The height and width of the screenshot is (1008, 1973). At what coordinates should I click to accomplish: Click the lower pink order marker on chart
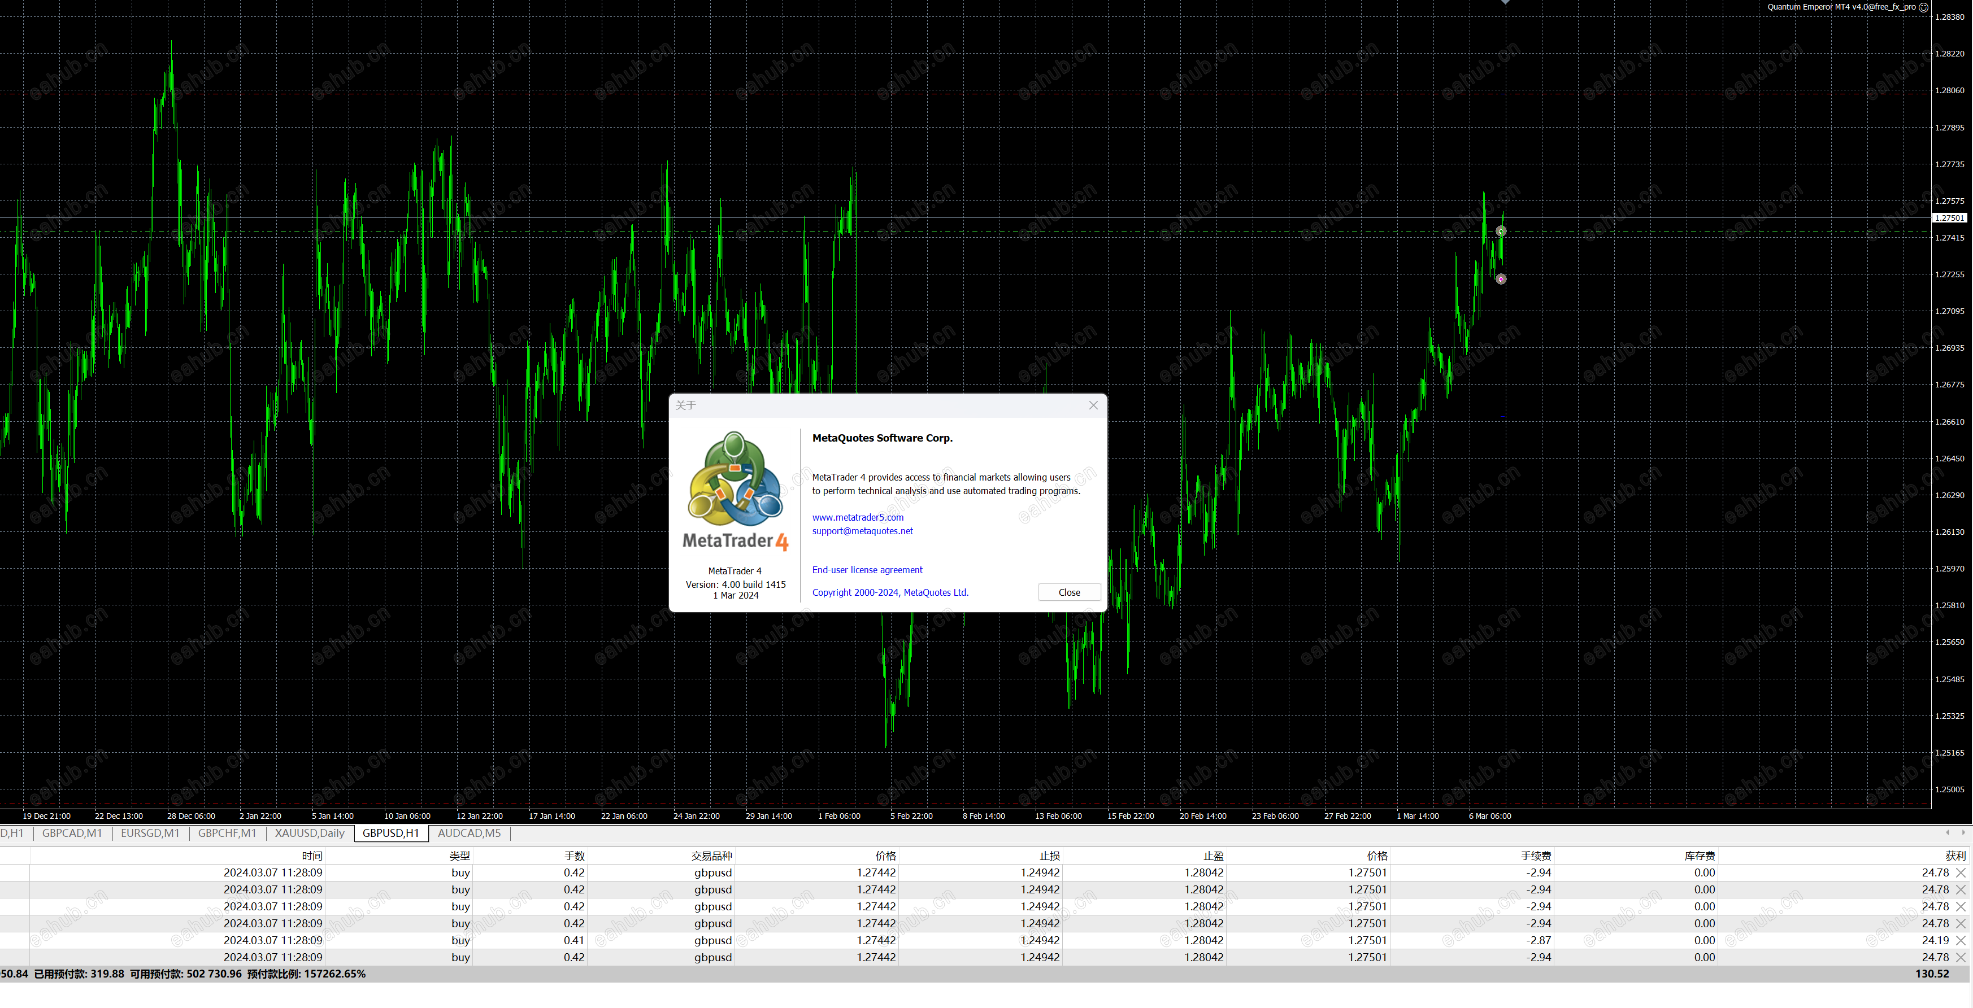tap(1501, 280)
